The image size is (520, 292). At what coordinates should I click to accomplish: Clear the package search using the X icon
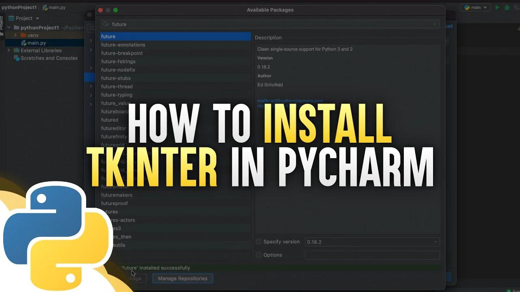(435, 24)
